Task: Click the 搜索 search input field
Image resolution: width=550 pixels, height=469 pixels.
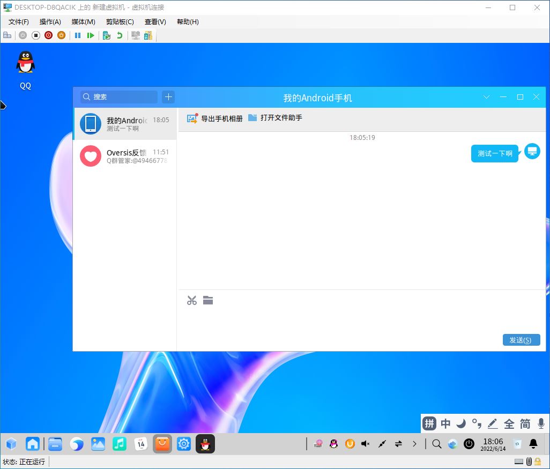Action: [118, 97]
